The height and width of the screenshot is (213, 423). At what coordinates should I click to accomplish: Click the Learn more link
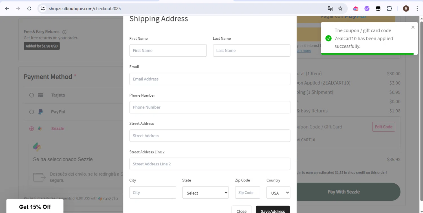tap(303, 51)
